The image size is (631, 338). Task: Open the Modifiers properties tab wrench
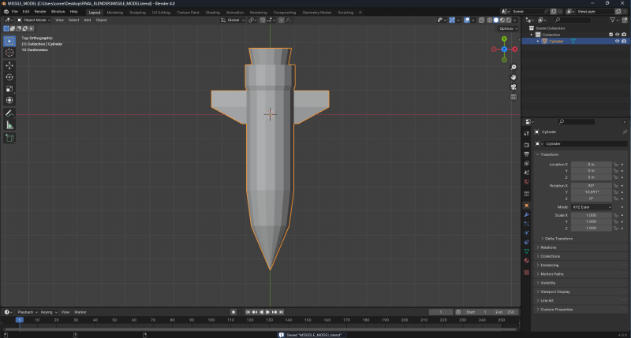[x=526, y=214]
